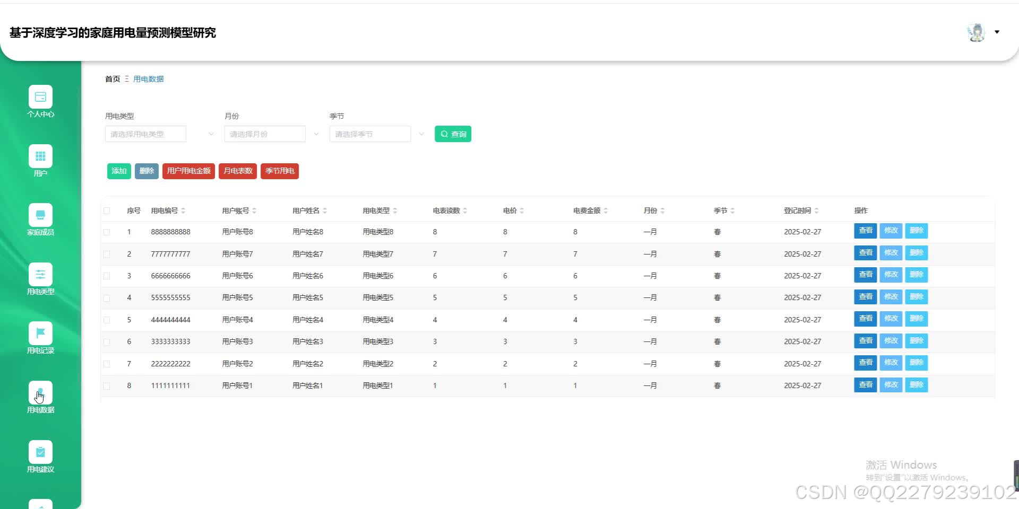The width and height of the screenshot is (1019, 509).
Task: Edit record 3333333333 with 修改
Action: click(891, 341)
